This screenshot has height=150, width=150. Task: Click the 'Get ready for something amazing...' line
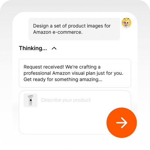click(63, 79)
